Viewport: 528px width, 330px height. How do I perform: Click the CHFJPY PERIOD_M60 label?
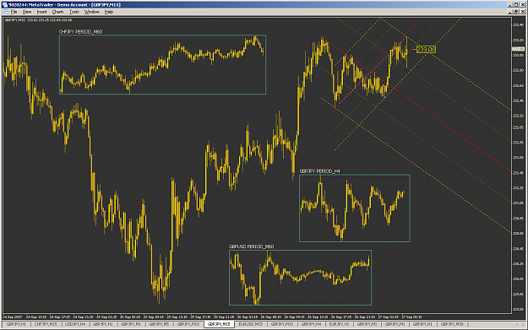[80, 31]
